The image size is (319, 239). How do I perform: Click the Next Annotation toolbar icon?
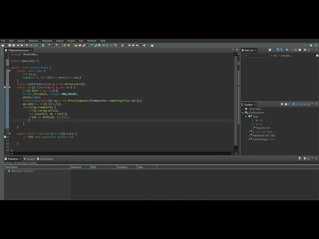click(x=116, y=45)
